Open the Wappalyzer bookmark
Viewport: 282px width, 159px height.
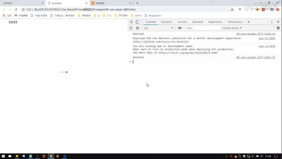153,15
